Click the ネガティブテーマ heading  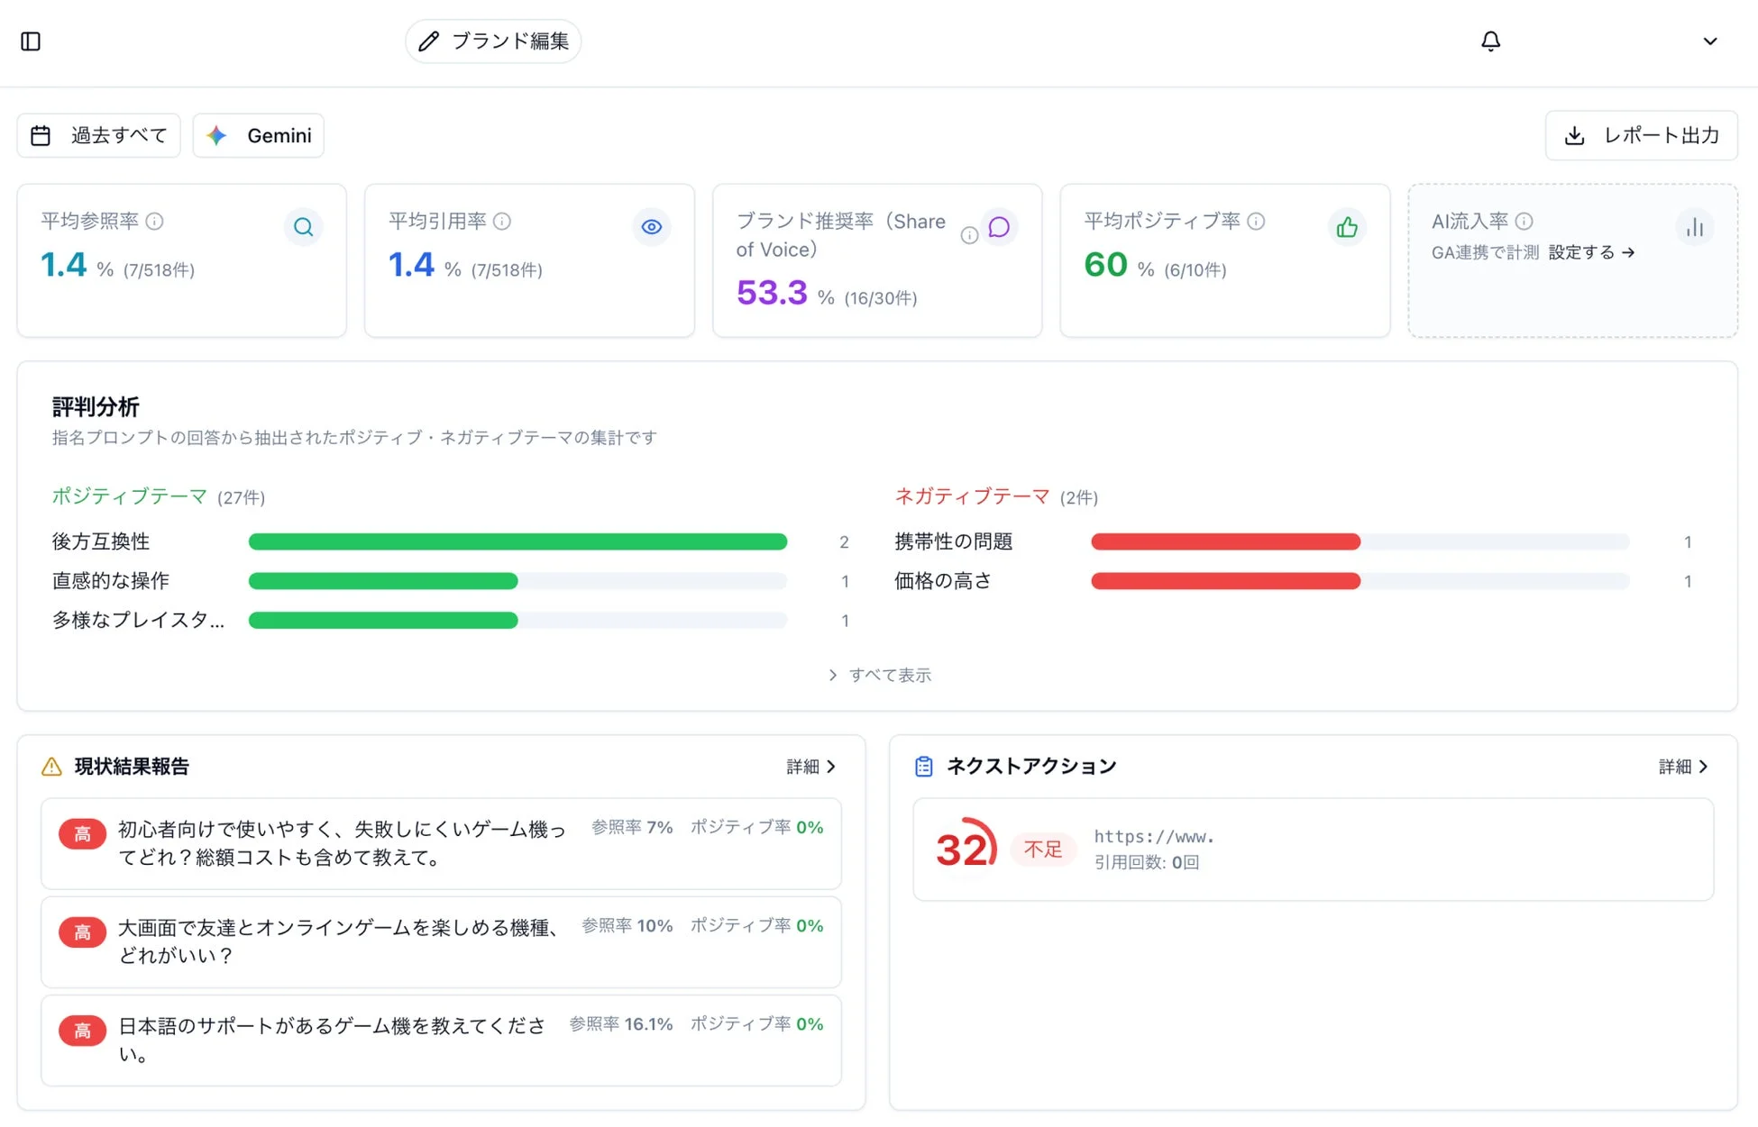pyautogui.click(x=972, y=496)
